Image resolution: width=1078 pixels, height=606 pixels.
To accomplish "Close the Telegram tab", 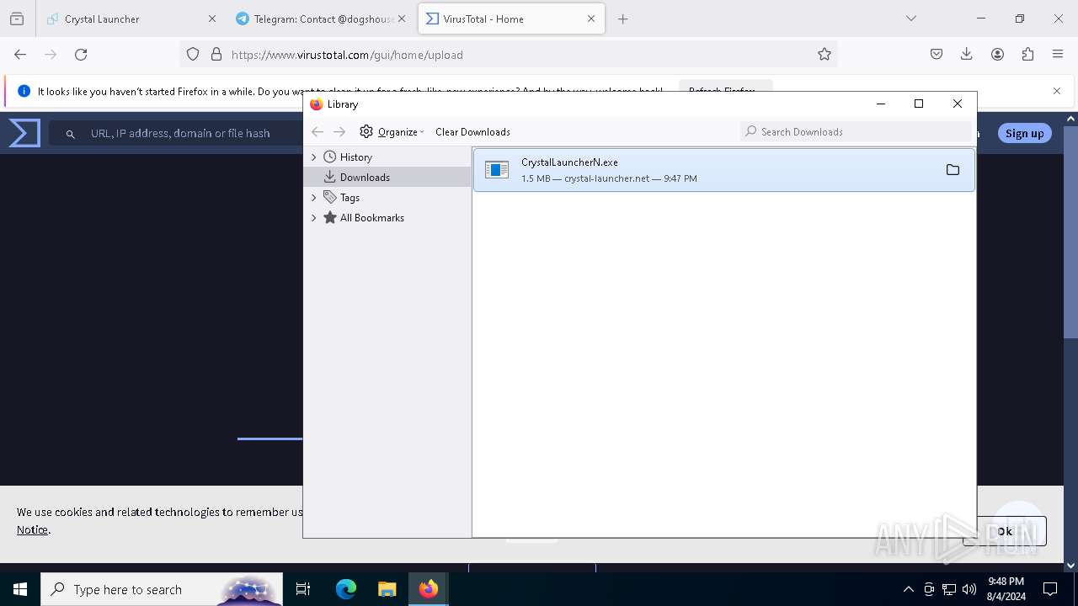I will pos(402,19).
